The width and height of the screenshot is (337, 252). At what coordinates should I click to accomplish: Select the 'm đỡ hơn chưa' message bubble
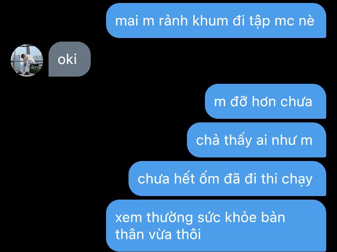tap(266, 101)
